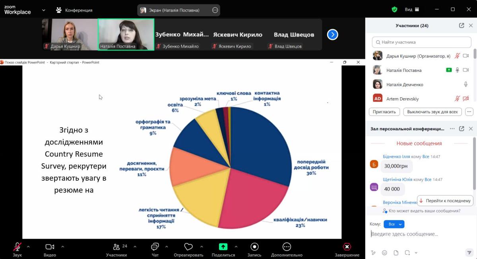Click the chat text formatting icon

coord(373,253)
